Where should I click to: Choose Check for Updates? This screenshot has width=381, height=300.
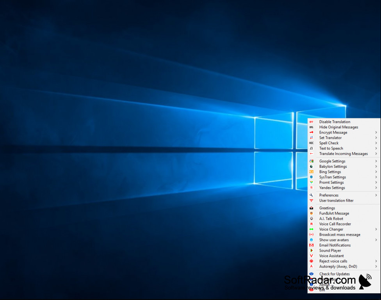click(344, 274)
